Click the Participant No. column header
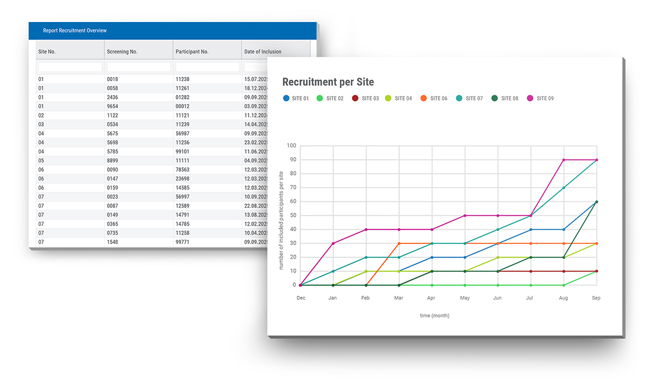 (x=193, y=51)
